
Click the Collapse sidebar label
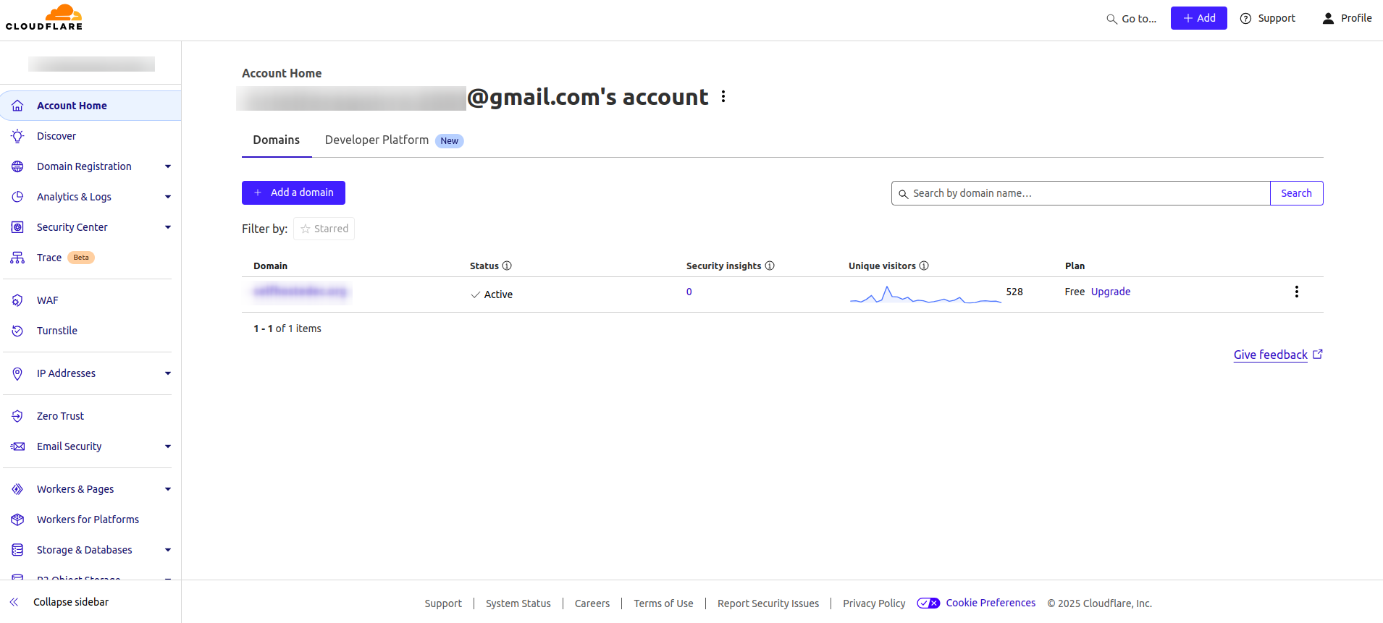(71, 602)
